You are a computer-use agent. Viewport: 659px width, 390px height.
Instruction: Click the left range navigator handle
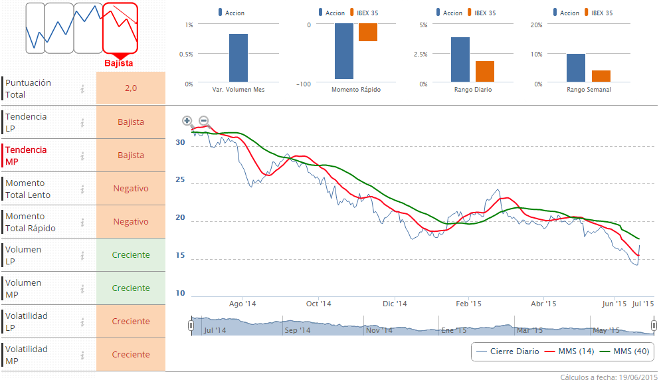191,326
